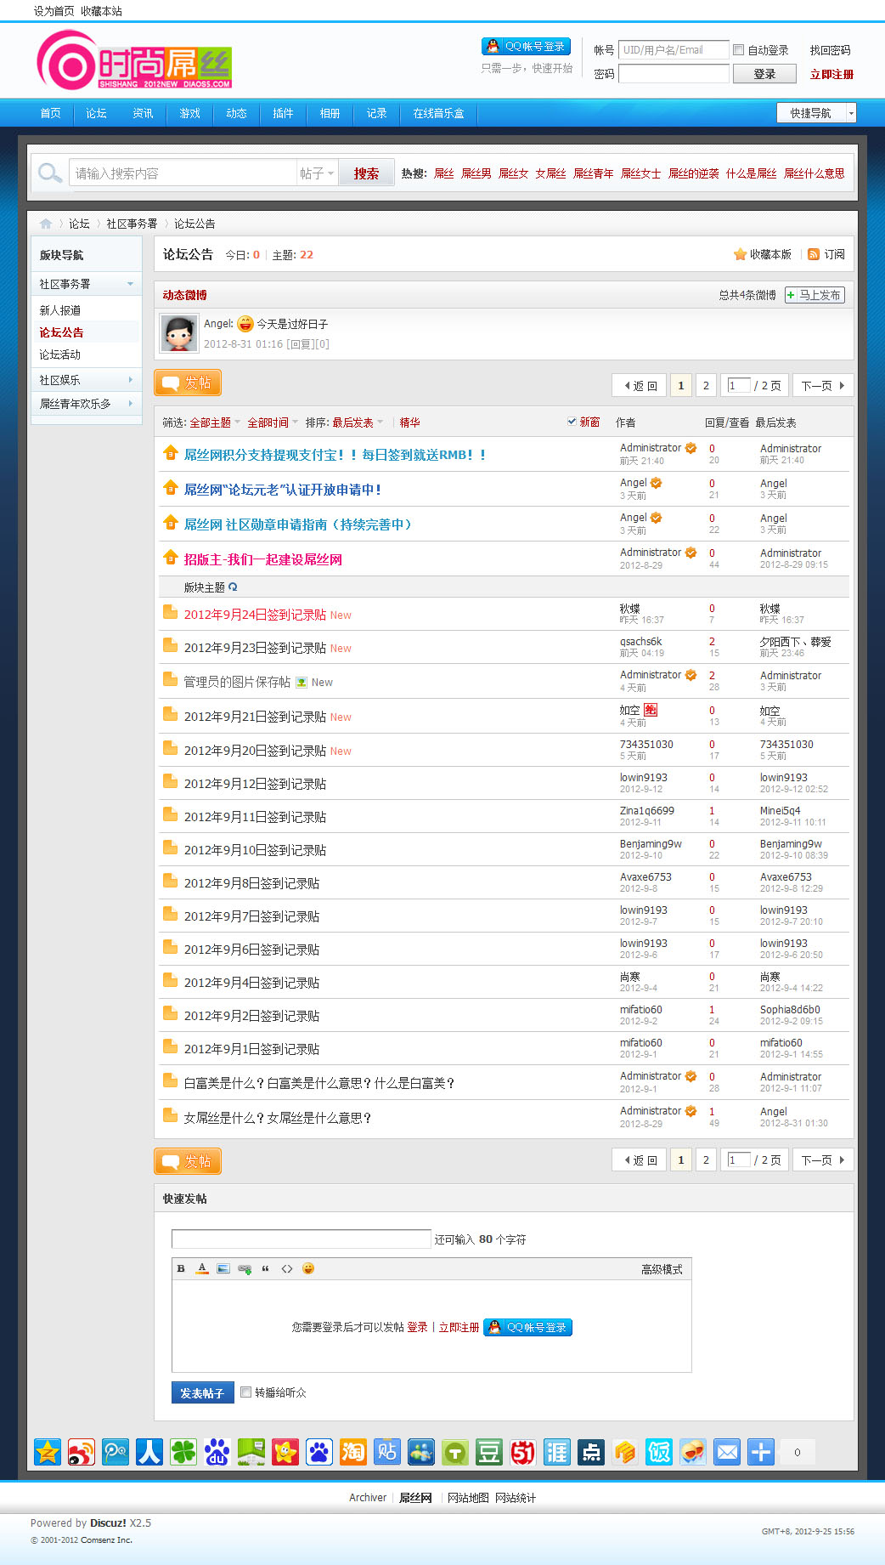Click the 登录 login button

764,74
